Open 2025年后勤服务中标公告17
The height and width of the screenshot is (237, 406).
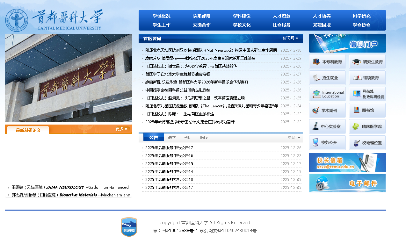[169, 148]
